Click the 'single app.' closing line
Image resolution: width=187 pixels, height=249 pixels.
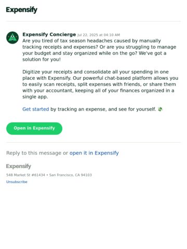coord(35,97)
